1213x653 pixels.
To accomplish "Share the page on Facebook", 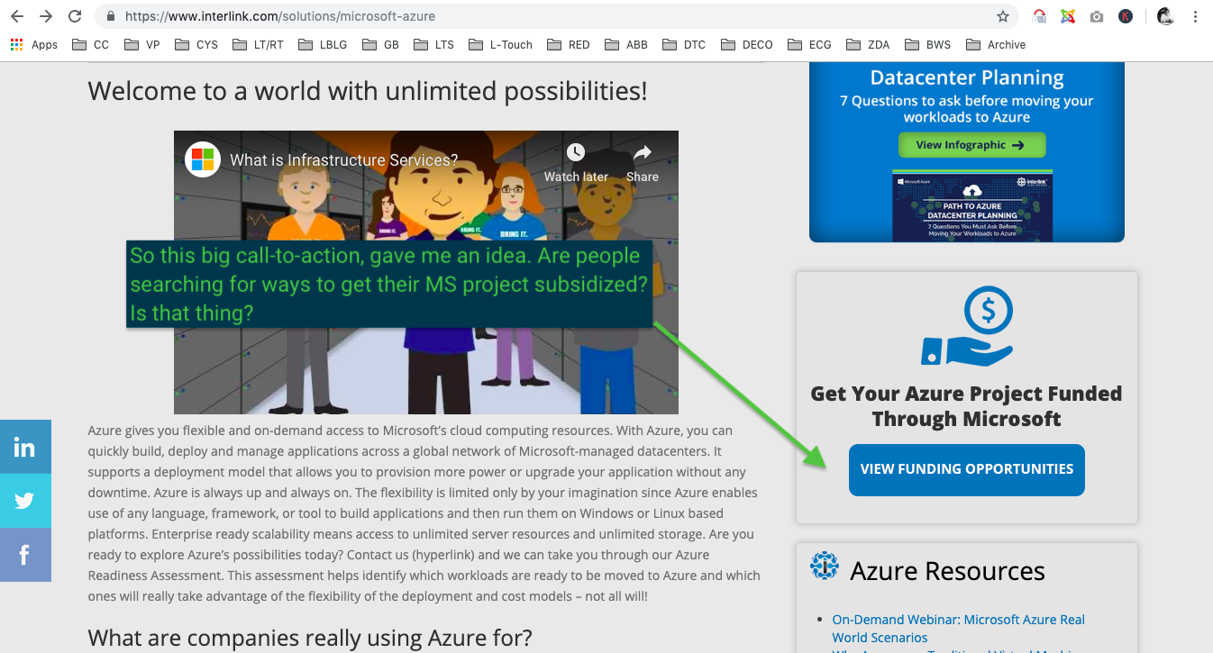I will point(25,555).
